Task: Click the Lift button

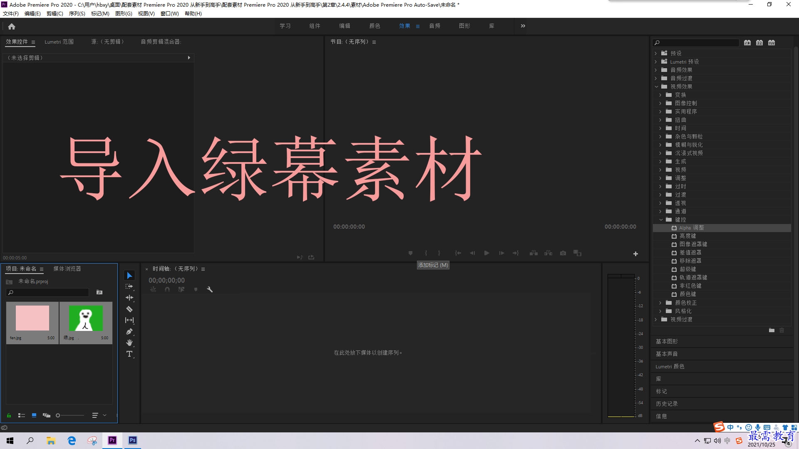Action: click(533, 253)
